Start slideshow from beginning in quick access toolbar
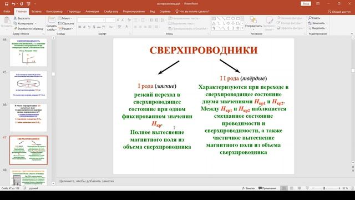The height and width of the screenshot is (200, 355). [28, 4]
